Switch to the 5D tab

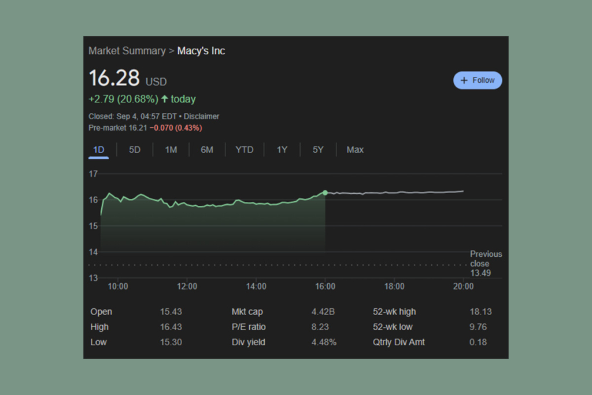point(135,149)
